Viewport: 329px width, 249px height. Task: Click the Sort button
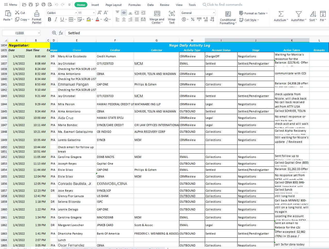coord(313,16)
